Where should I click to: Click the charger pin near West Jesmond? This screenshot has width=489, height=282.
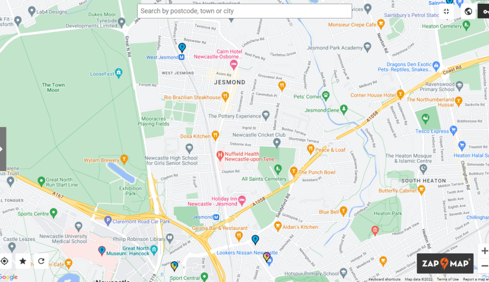[x=182, y=48]
